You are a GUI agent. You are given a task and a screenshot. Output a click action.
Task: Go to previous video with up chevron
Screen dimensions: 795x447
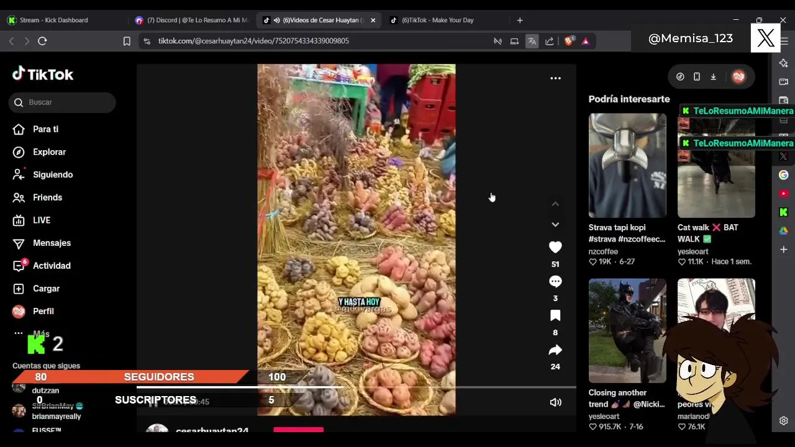tap(555, 204)
